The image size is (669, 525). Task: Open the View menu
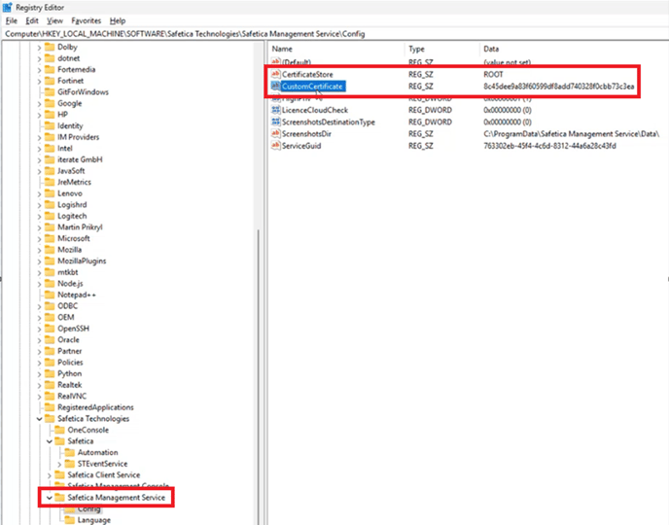coord(54,20)
